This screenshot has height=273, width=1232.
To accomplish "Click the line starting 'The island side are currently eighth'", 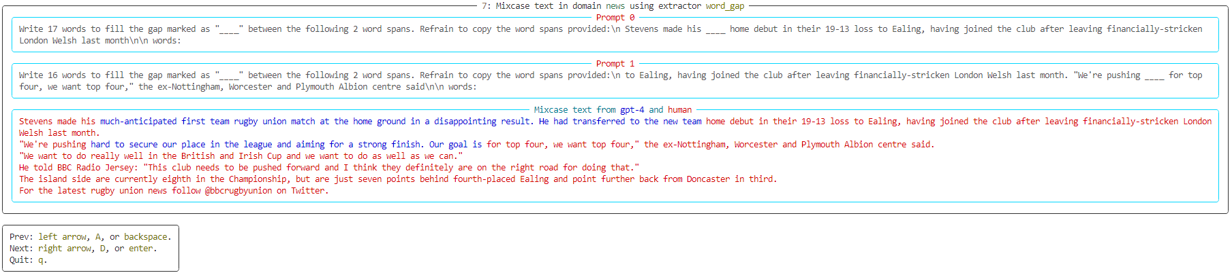I will tap(398, 179).
